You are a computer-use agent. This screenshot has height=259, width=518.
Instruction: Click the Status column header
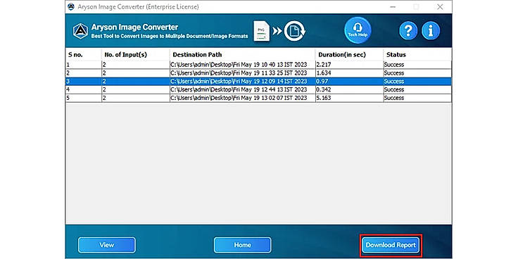[417, 54]
